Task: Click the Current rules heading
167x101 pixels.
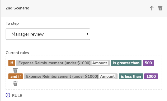Action: tap(17, 53)
